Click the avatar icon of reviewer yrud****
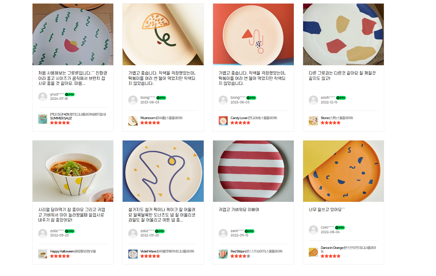 [43, 97]
